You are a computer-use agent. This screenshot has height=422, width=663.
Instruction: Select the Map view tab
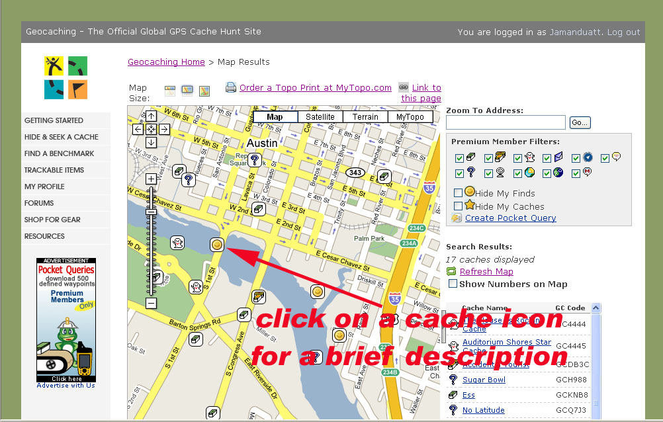pyautogui.click(x=275, y=116)
